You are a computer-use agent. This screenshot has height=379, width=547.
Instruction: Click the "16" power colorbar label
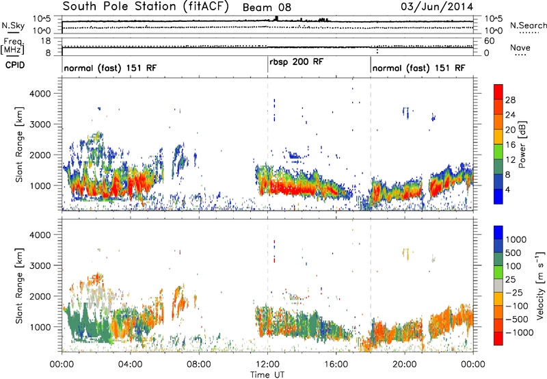510,145
